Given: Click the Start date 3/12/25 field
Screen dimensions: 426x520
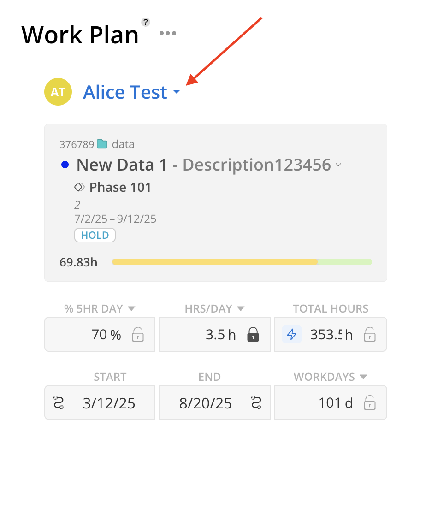Looking at the screenshot, I should tap(109, 403).
